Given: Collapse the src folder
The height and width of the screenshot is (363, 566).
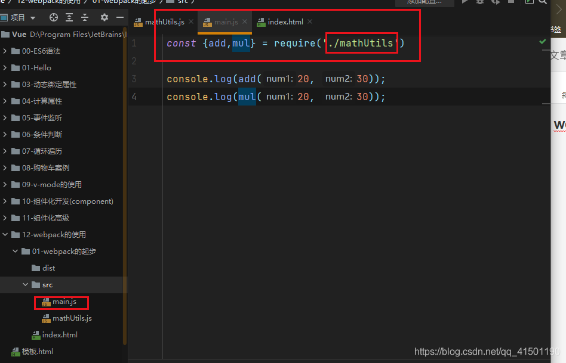Looking at the screenshot, I should pos(25,284).
